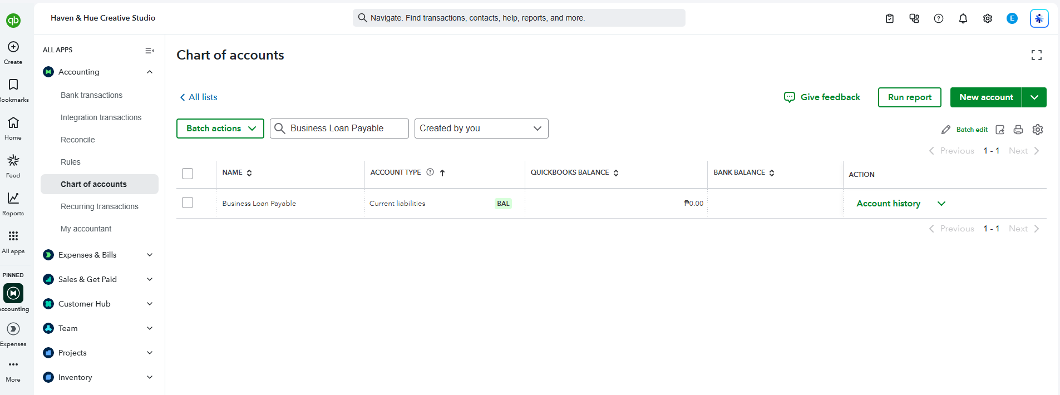Expand Customer Hub section
Image resolution: width=1060 pixels, height=395 pixels.
(x=150, y=304)
